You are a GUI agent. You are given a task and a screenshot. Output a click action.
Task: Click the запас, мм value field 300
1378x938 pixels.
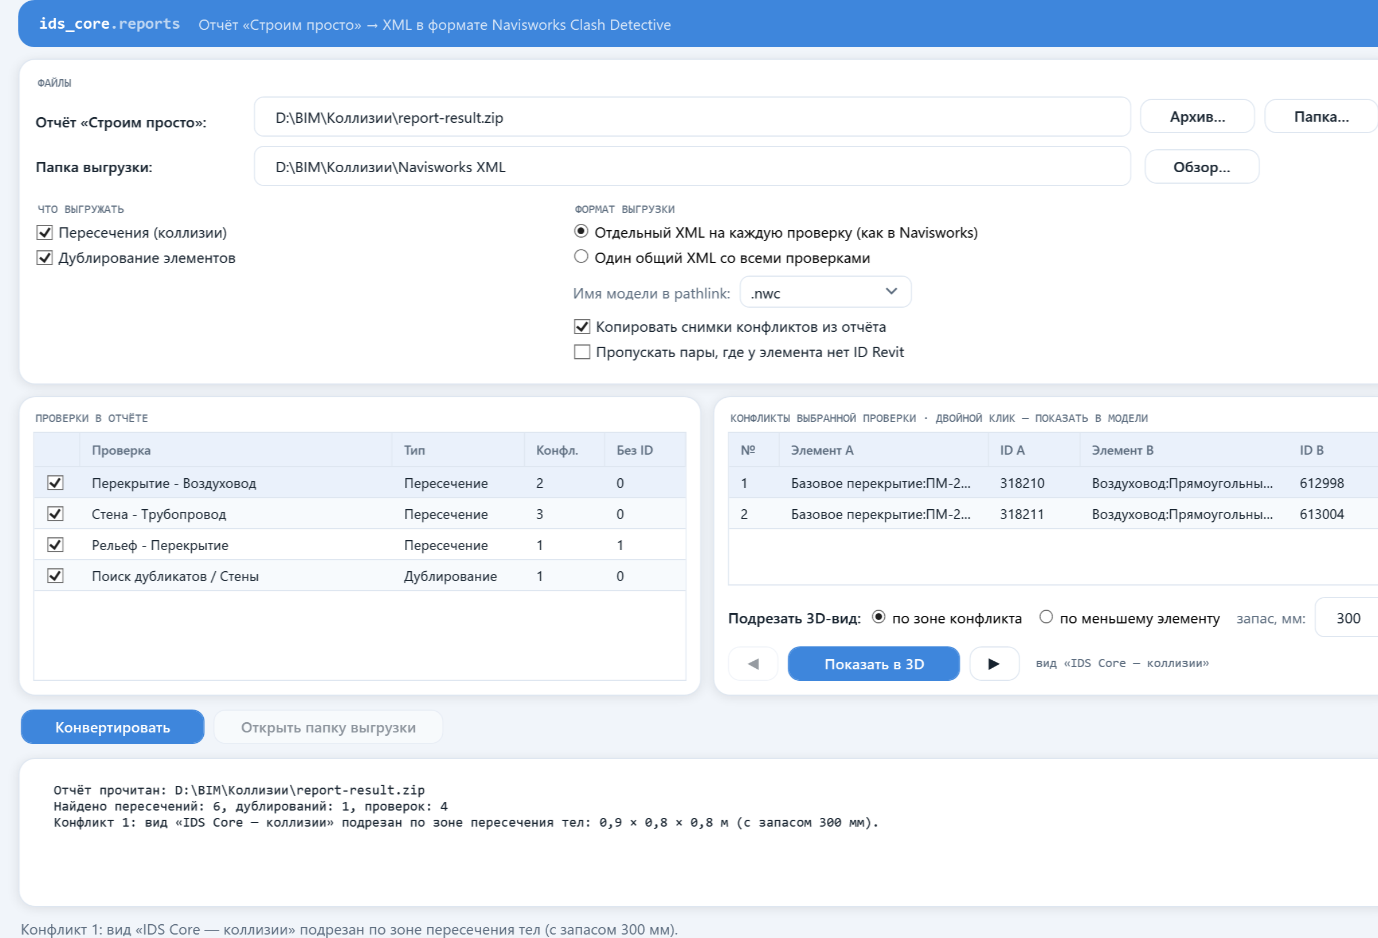(x=1347, y=617)
